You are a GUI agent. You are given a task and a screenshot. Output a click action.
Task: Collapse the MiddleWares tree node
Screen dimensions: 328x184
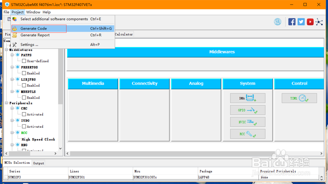click(7, 50)
